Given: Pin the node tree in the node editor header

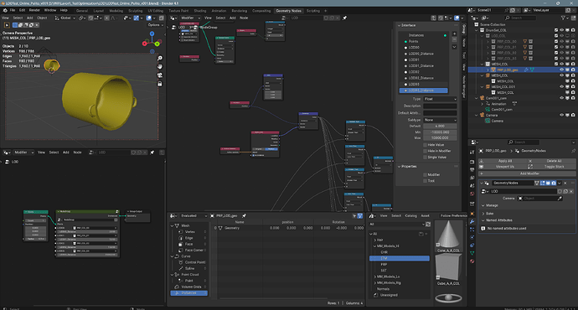Looking at the screenshot, I should [x=344, y=18].
